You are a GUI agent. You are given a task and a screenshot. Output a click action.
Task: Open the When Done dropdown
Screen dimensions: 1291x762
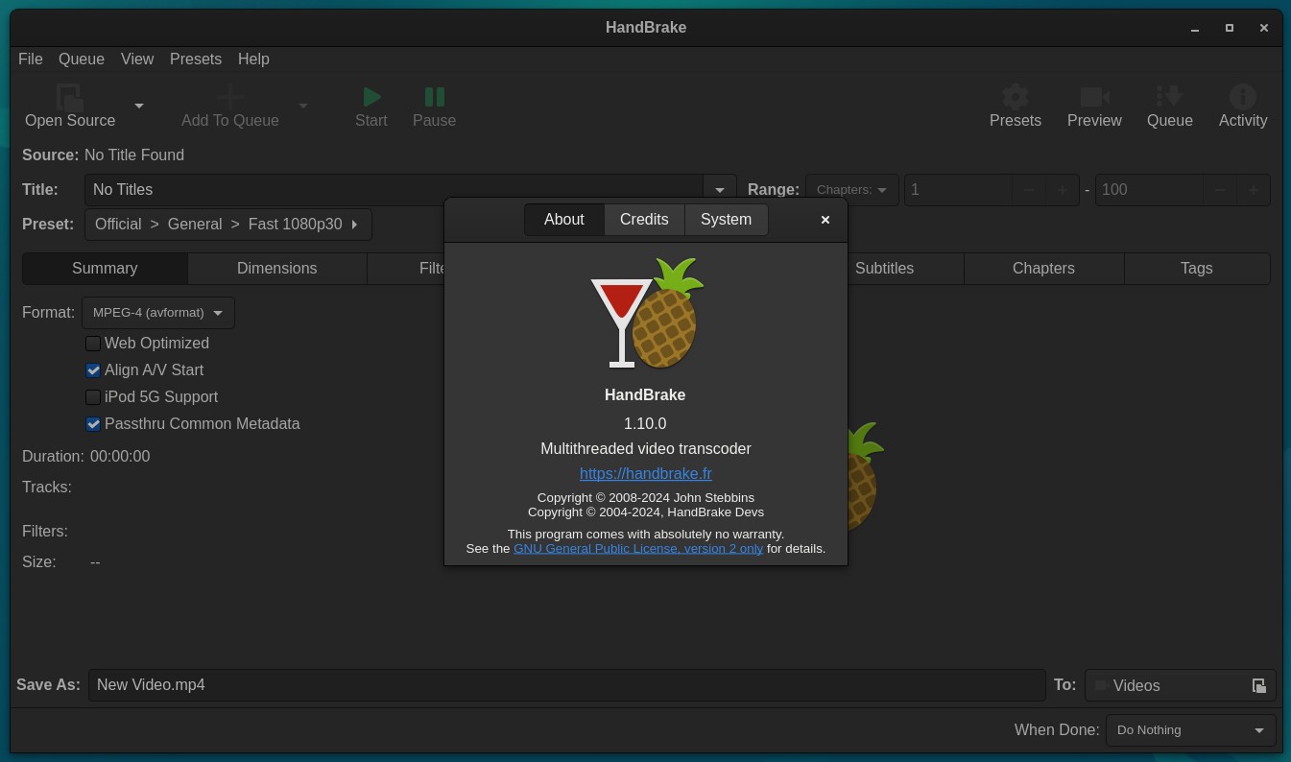tap(1190, 730)
